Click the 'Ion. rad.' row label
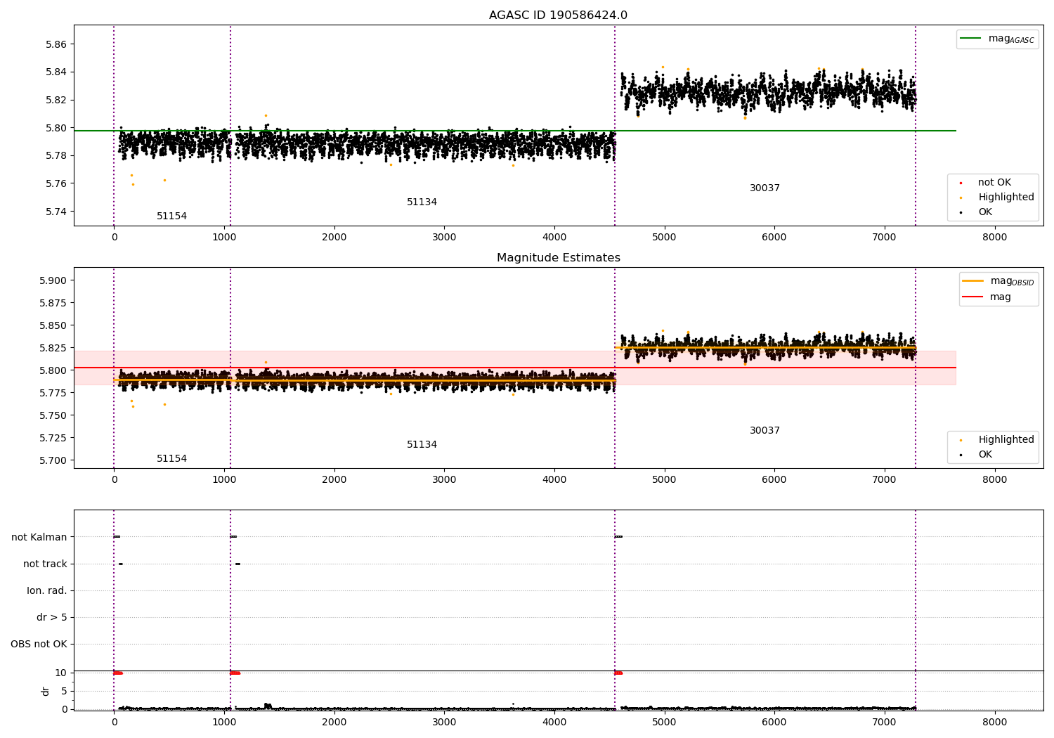This screenshot has height=738, width=1054. [x=47, y=591]
